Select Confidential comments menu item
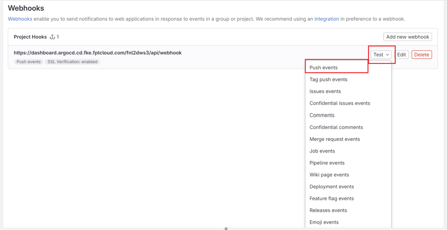The width and height of the screenshot is (447, 230). click(336, 127)
